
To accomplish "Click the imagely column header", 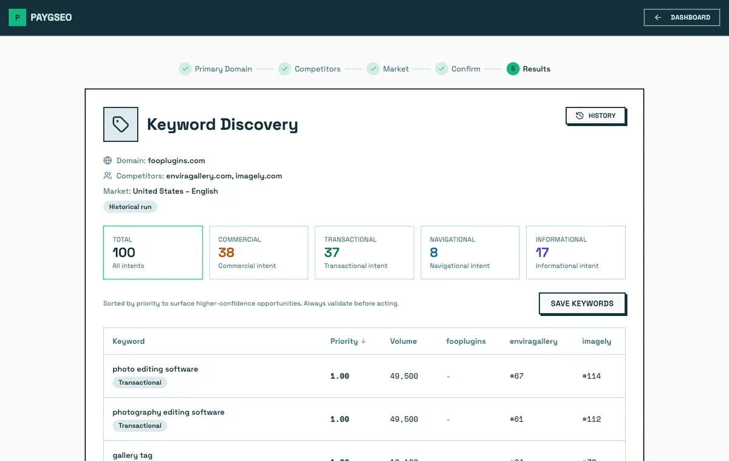I will click(x=597, y=342).
